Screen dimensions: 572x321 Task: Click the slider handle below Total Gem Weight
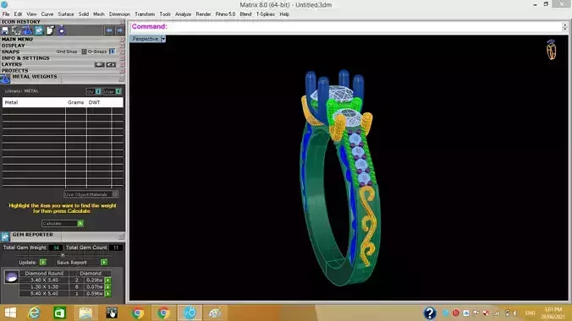tap(63, 255)
